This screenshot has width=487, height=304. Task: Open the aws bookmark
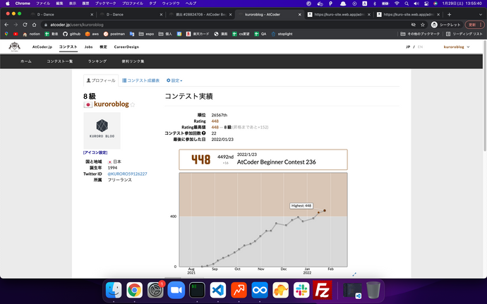[92, 34]
